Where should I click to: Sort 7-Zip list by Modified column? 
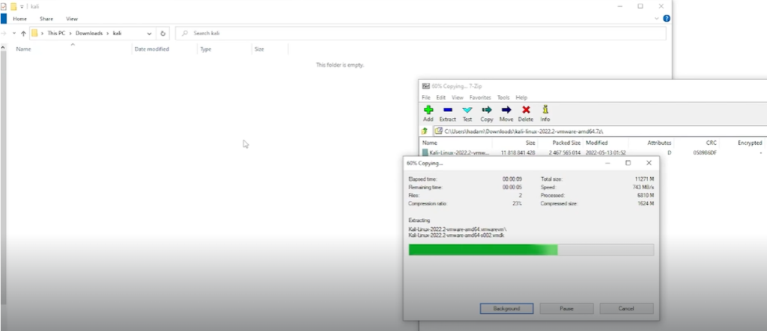(597, 143)
